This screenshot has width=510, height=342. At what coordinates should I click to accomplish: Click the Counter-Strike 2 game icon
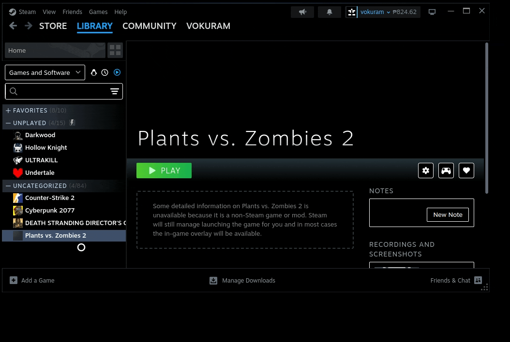click(18, 198)
